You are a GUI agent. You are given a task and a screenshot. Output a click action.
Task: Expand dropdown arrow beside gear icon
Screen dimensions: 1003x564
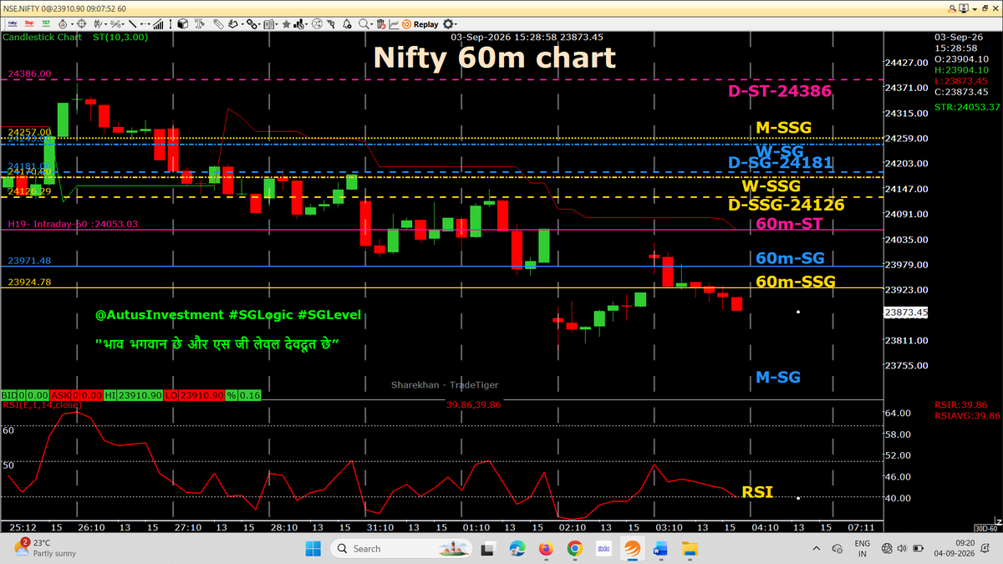[456, 25]
